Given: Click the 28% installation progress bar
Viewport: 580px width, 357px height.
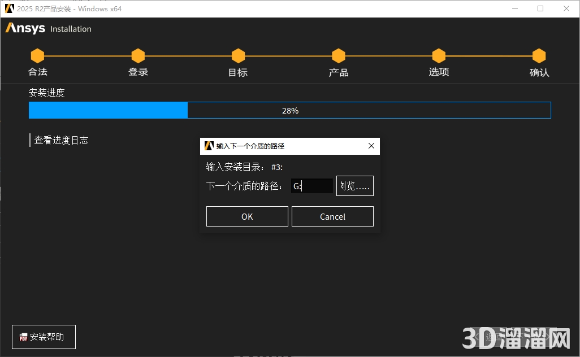Looking at the screenshot, I should 290,110.
